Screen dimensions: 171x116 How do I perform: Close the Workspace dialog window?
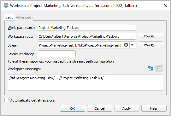coord(165,5)
